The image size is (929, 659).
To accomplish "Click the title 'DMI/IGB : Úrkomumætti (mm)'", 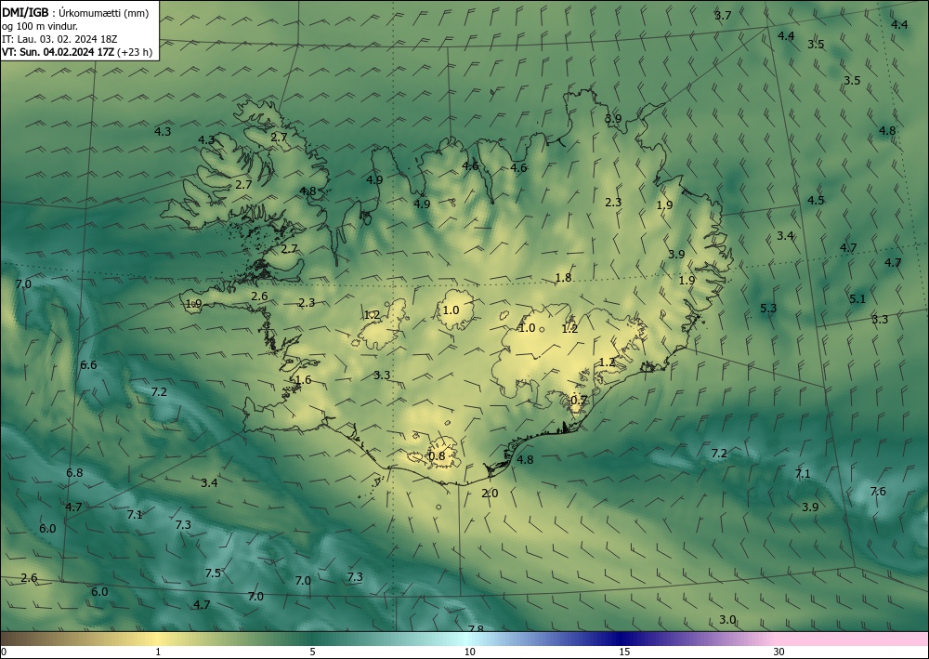I will pyautogui.click(x=75, y=12).
